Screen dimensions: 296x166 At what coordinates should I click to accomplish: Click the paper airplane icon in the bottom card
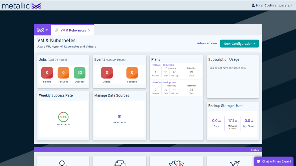click(235, 163)
